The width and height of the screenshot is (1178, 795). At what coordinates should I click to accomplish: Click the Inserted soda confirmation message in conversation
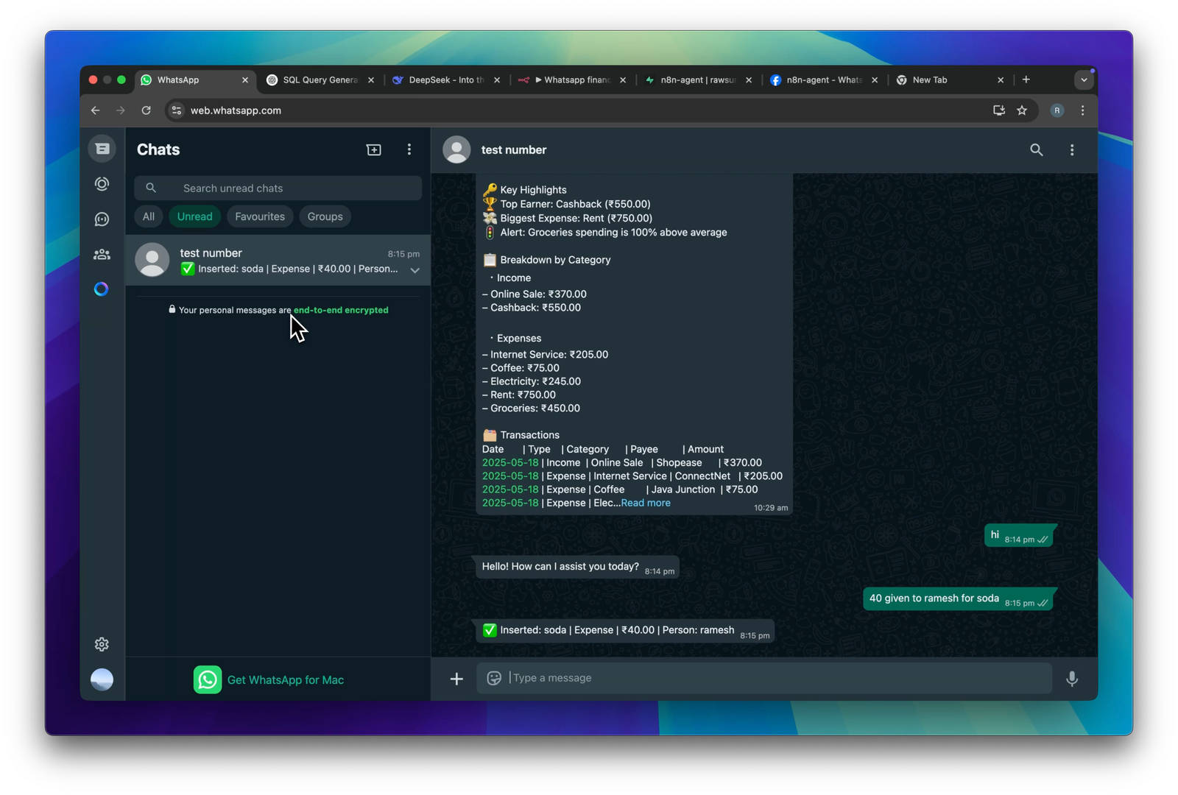pos(625,631)
